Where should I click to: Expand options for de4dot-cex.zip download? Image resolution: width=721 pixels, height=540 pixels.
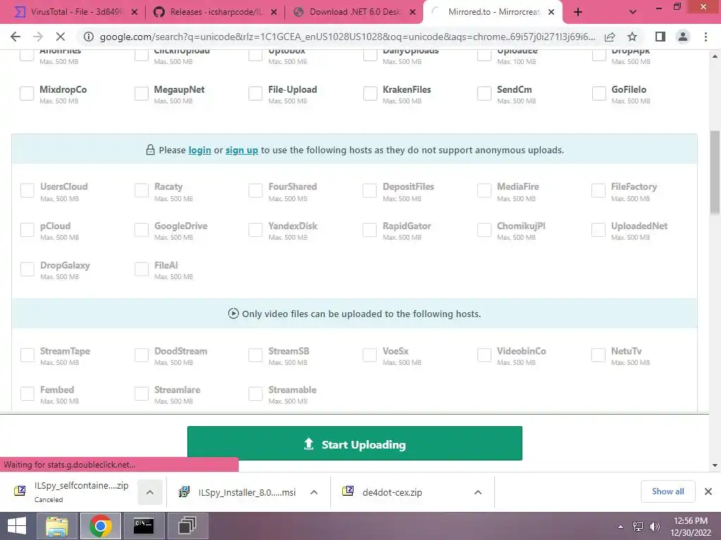pos(478,492)
